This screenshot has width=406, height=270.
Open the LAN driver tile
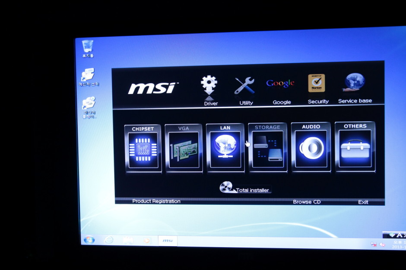pos(225,148)
